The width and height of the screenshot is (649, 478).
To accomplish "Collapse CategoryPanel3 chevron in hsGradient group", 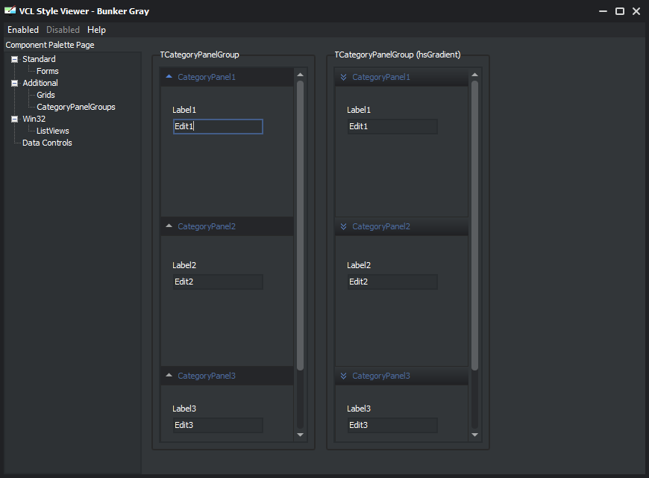I will click(x=344, y=376).
